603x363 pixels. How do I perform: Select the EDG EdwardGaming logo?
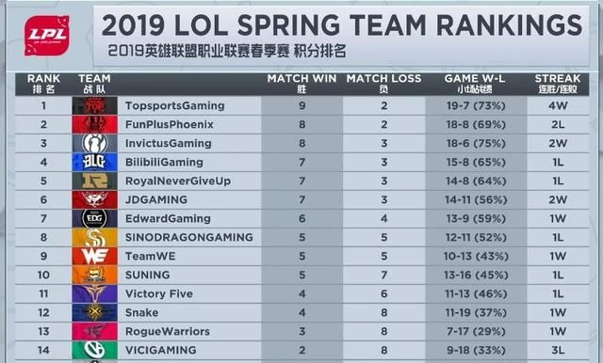point(94,218)
